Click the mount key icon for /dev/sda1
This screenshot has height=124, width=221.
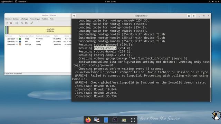pos(17,39)
